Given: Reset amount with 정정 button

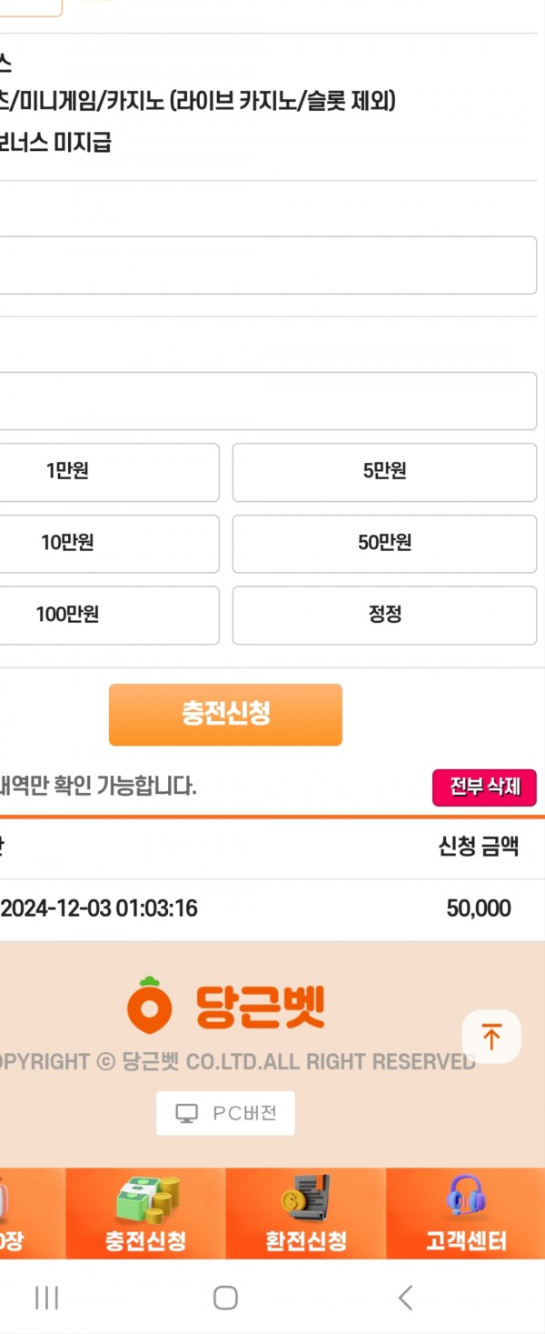Looking at the screenshot, I should click(384, 616).
